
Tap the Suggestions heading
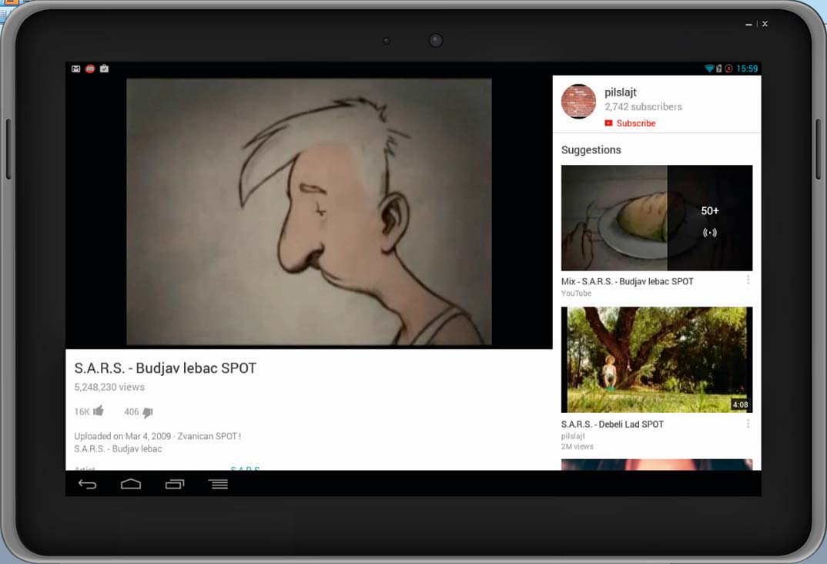click(591, 149)
